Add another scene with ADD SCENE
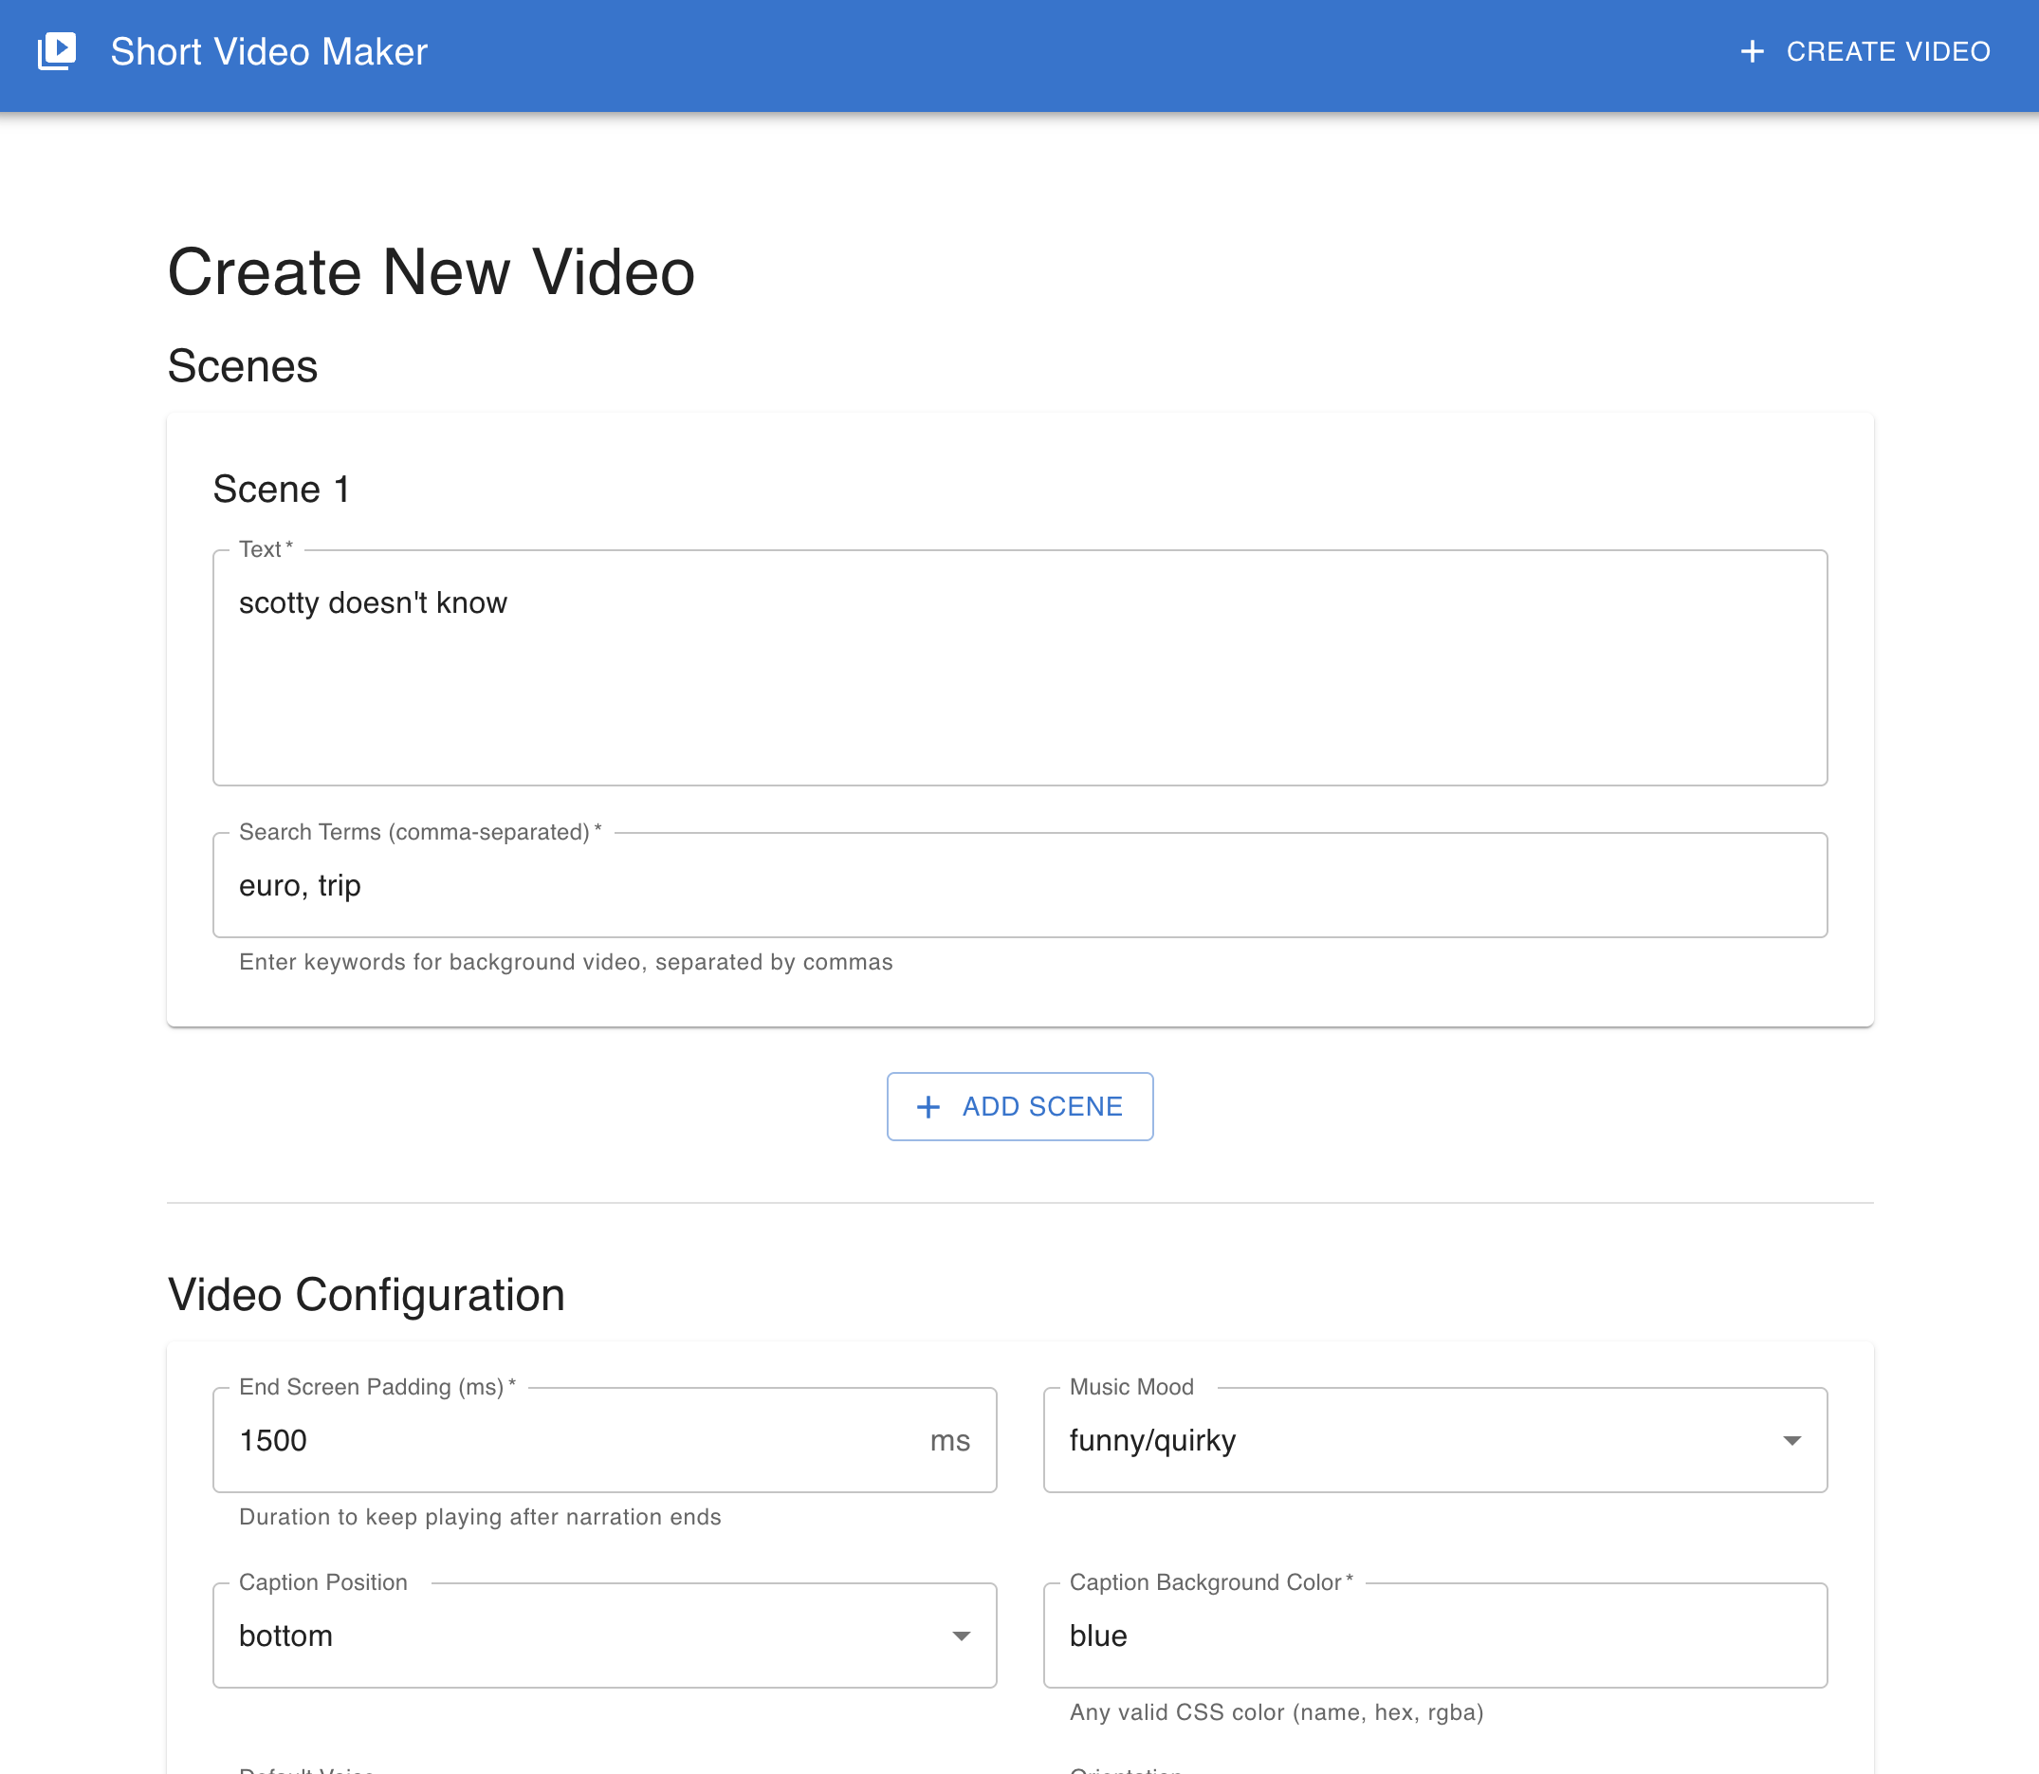This screenshot has height=1774, width=2039. [x=1020, y=1107]
